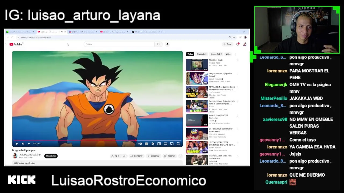The height and width of the screenshot is (193, 344).
Task: Focus the Buscar search field
Action: (x=119, y=44)
